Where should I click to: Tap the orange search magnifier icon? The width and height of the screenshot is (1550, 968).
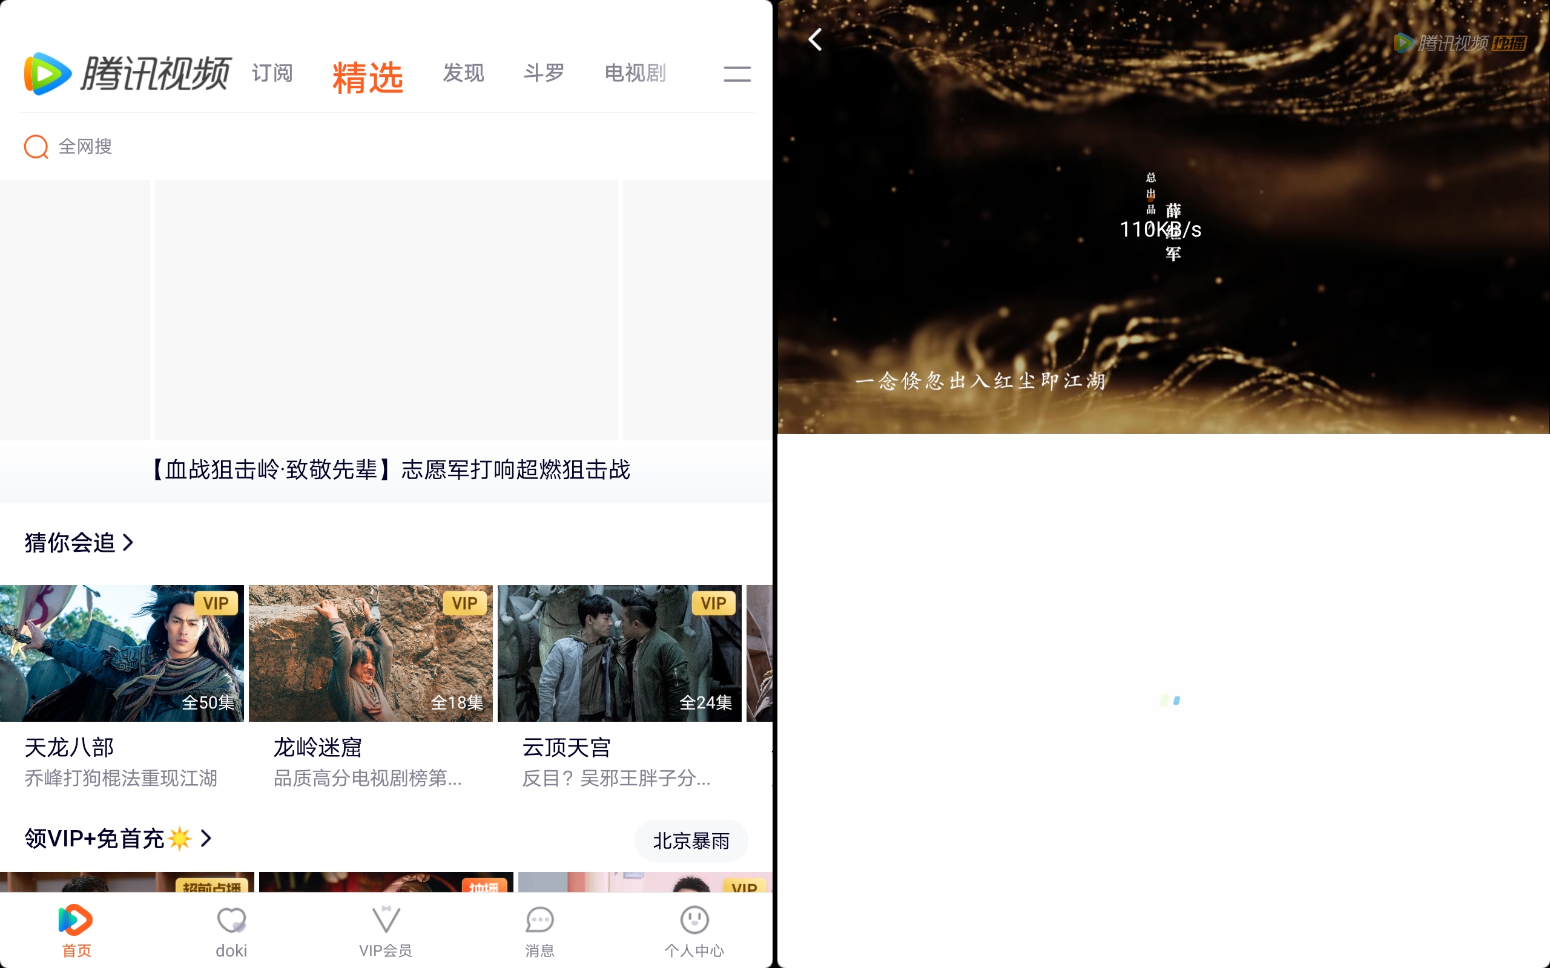[36, 146]
